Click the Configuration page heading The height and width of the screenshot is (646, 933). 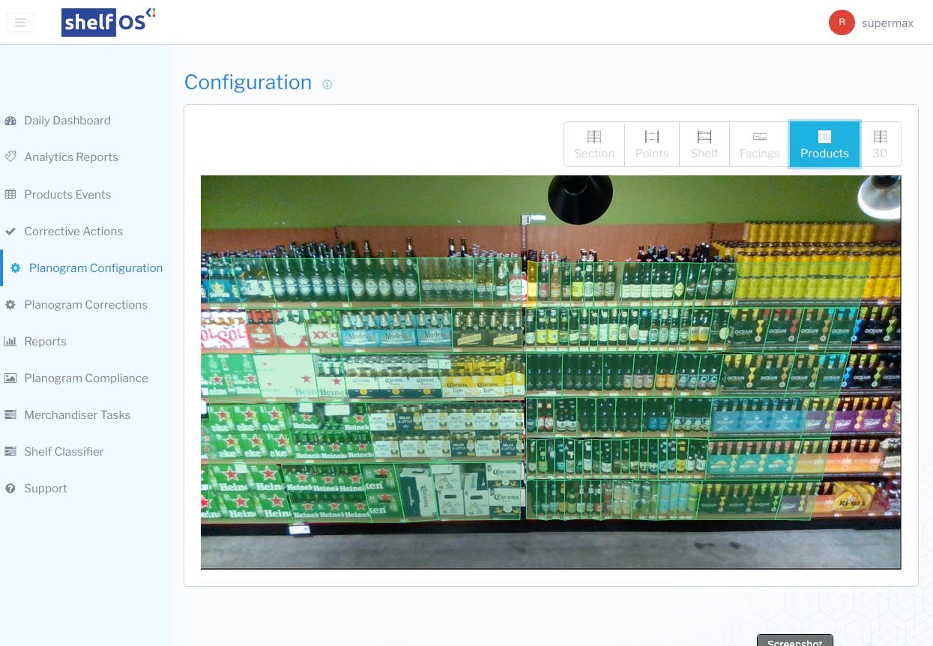(x=248, y=82)
